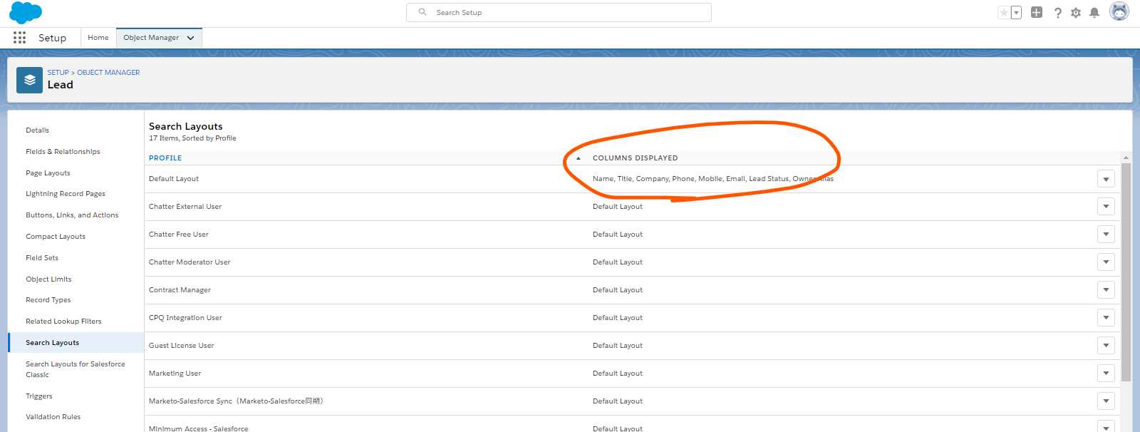1140x432 pixels.
Task: Click the favorites star icon
Action: (1004, 13)
